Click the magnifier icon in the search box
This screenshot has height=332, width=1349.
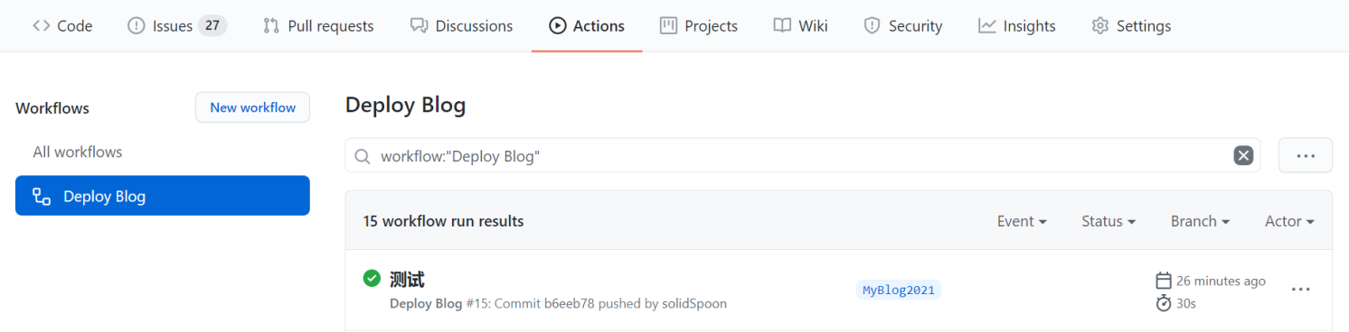point(362,157)
